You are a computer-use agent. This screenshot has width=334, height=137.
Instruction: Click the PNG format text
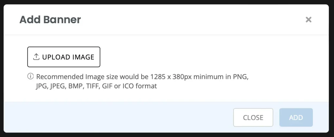click(241, 77)
